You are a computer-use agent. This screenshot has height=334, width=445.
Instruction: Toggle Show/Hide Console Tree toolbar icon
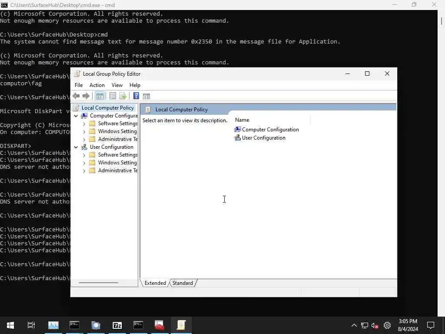[x=100, y=96]
